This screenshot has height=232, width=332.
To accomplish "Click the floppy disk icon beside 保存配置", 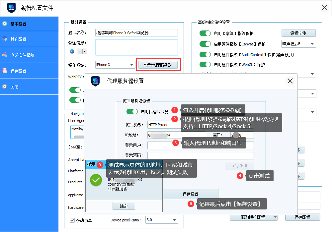I will [5, 71].
